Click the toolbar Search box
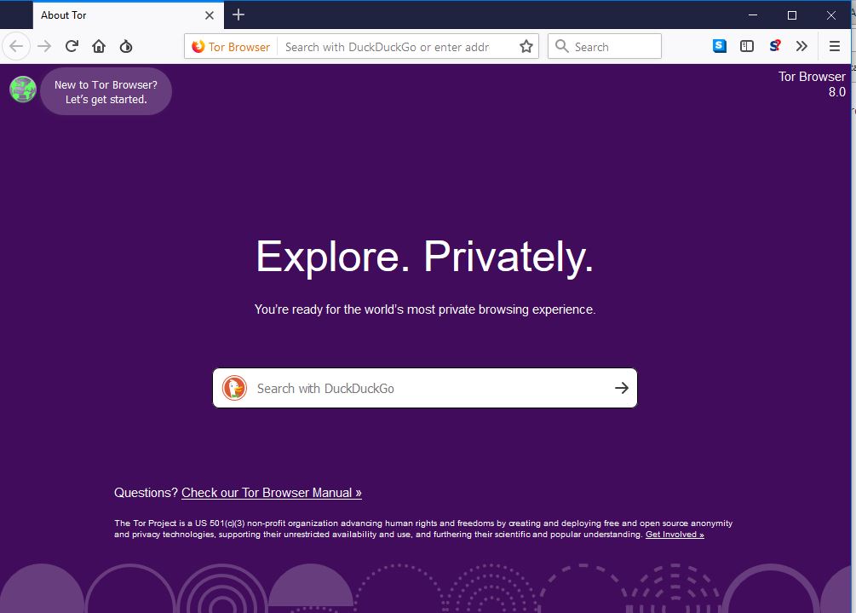 pyautogui.click(x=605, y=46)
